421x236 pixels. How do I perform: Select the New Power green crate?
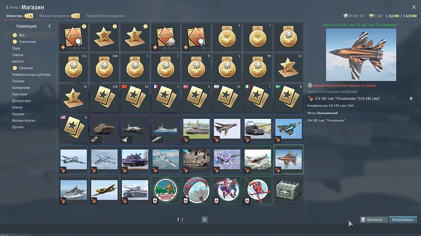(x=288, y=190)
